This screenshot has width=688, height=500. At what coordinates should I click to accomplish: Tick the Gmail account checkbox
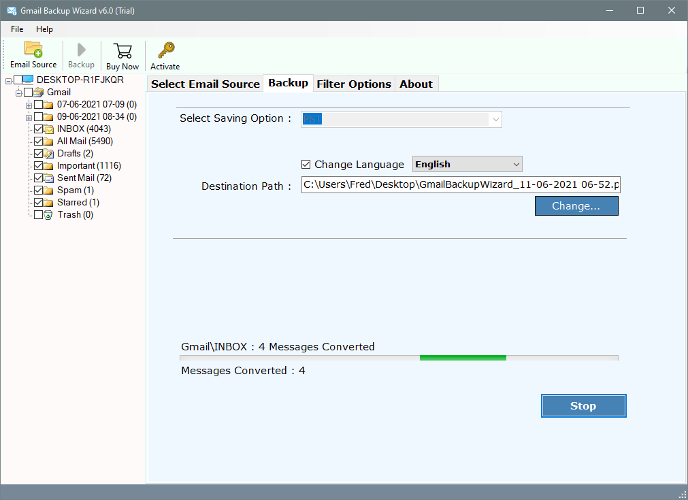tap(29, 92)
